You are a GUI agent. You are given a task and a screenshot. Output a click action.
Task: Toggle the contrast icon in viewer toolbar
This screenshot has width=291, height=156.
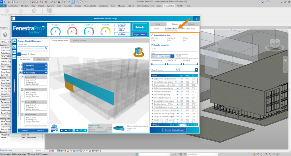pyautogui.click(x=62, y=131)
